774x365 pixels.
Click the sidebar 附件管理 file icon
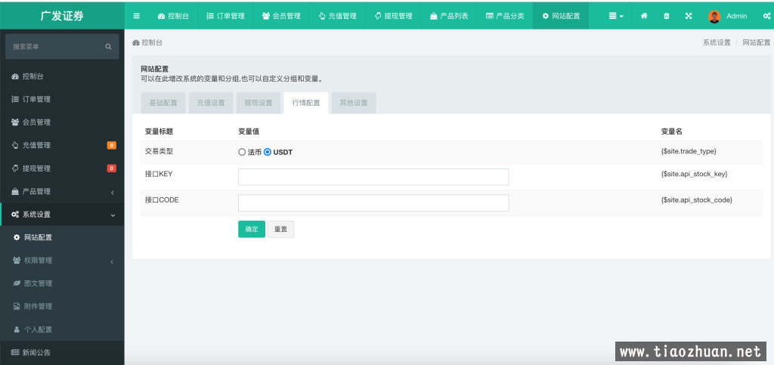point(17,306)
